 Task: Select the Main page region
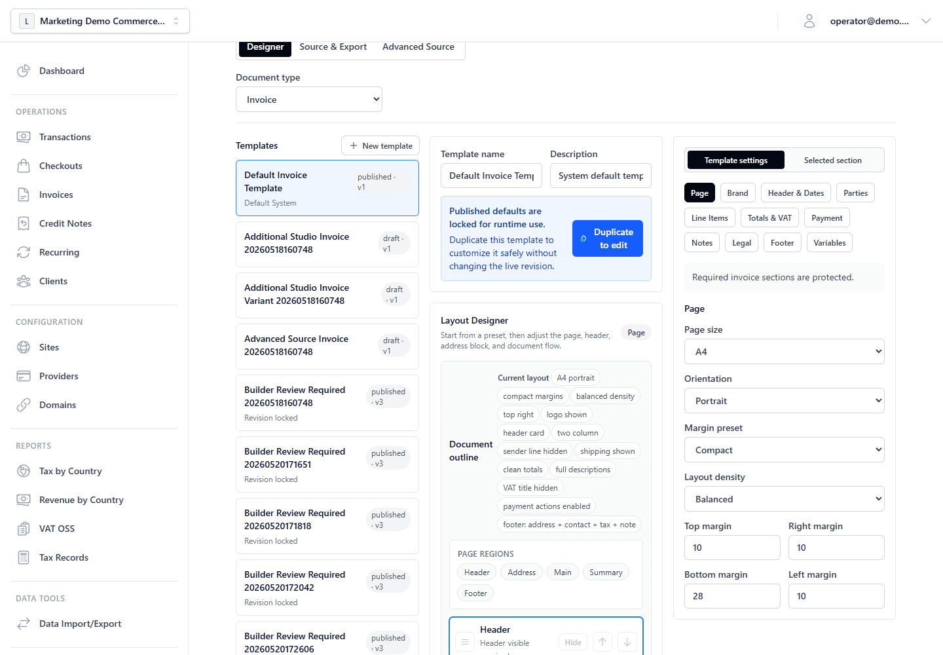point(563,572)
